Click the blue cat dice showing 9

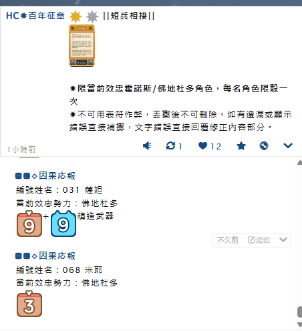point(63,224)
